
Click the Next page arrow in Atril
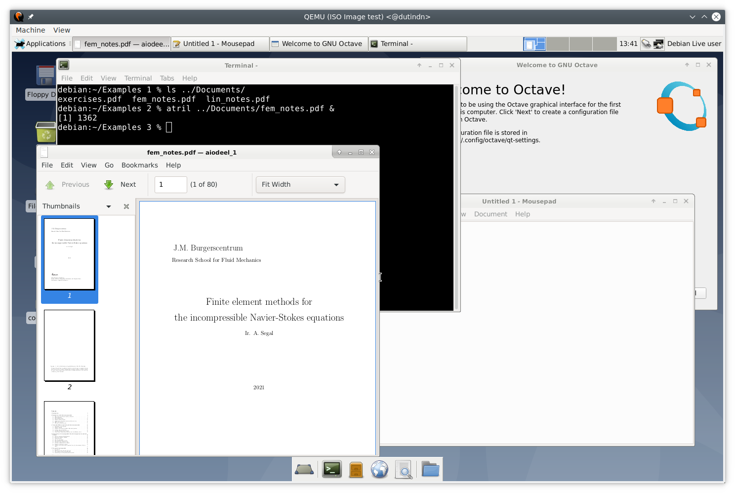click(x=109, y=185)
